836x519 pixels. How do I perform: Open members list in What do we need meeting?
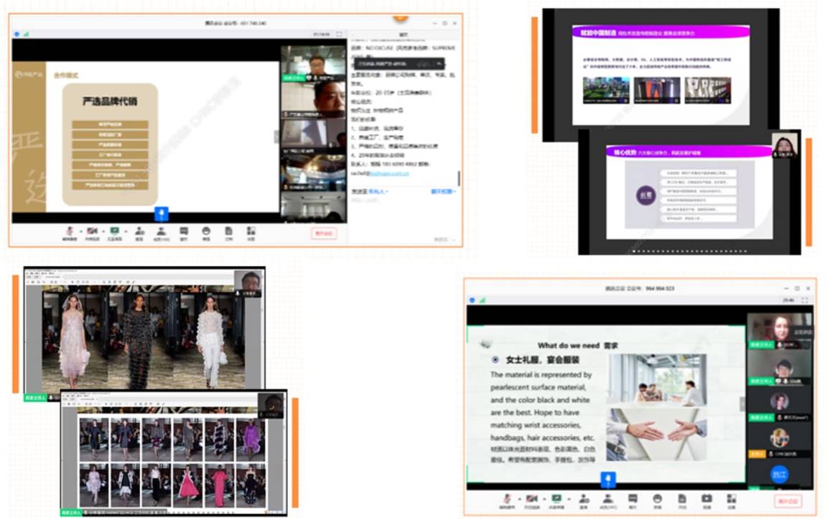coord(608,502)
